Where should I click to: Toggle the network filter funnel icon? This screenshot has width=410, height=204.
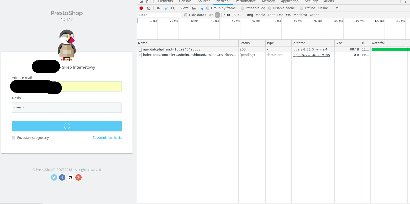[x=166, y=8]
